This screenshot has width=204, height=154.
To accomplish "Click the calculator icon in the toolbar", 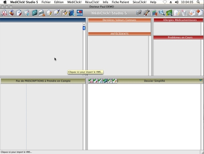I will (x=154, y=13).
